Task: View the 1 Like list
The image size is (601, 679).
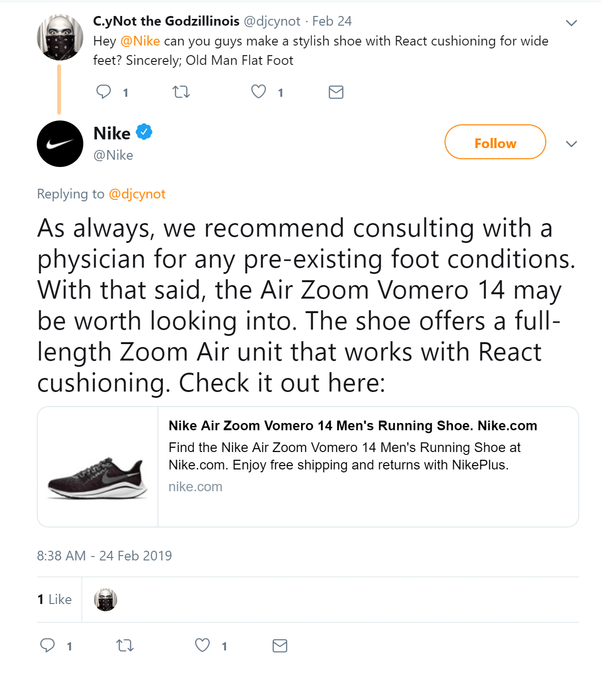Action: (55, 599)
